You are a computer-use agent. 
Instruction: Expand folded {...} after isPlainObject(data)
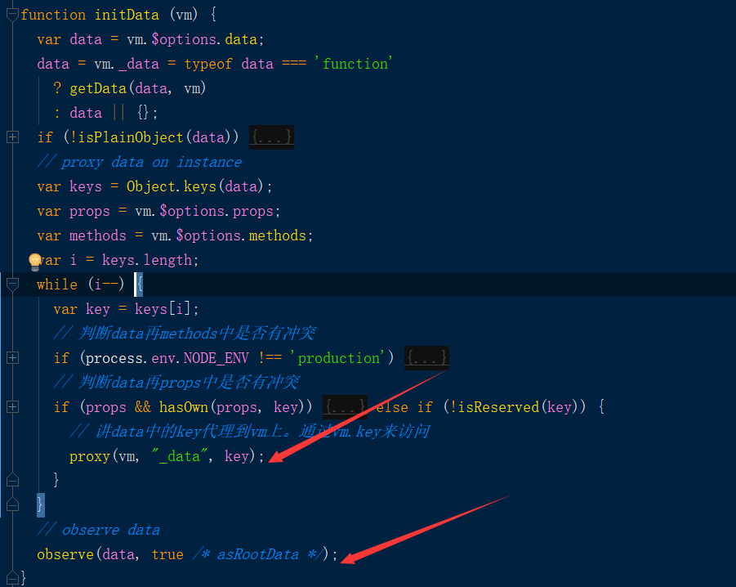tap(271, 137)
